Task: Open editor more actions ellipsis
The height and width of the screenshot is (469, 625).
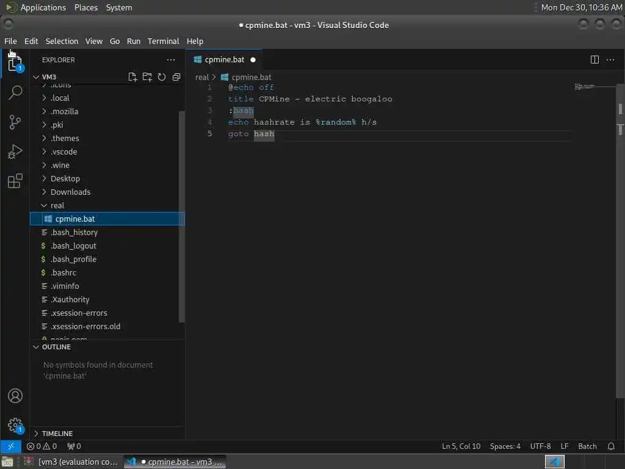Action: (610, 60)
